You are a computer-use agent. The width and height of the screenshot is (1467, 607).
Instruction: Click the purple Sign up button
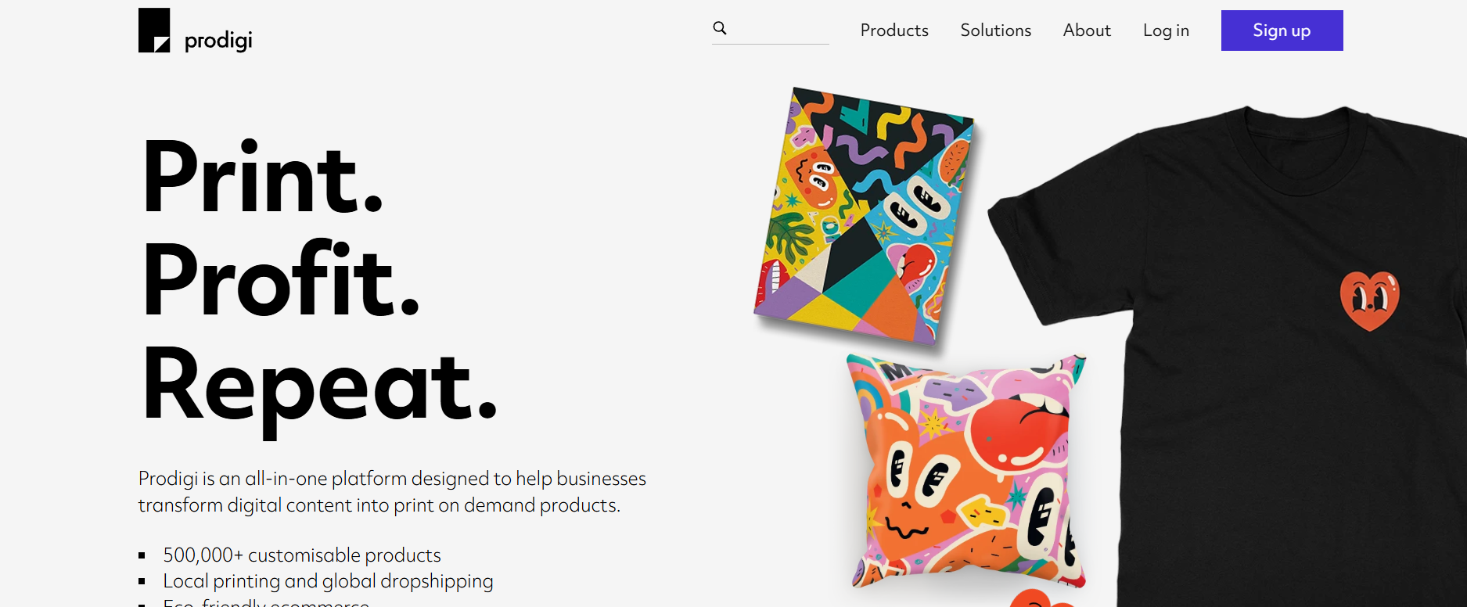point(1282,31)
